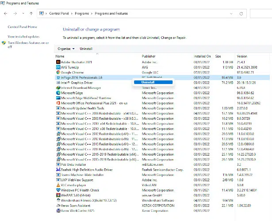Image resolution: width=272 pixels, height=221 pixels.
Task: Click the Google Chrome icon in list
Action: [58, 72]
